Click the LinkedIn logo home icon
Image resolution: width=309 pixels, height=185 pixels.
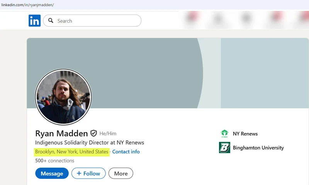[x=34, y=21]
